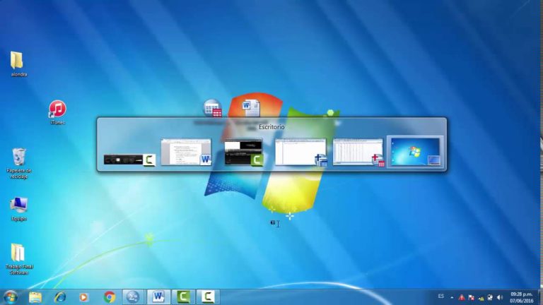Select the Equipo computer icon
543x305 pixels.
[x=18, y=208]
